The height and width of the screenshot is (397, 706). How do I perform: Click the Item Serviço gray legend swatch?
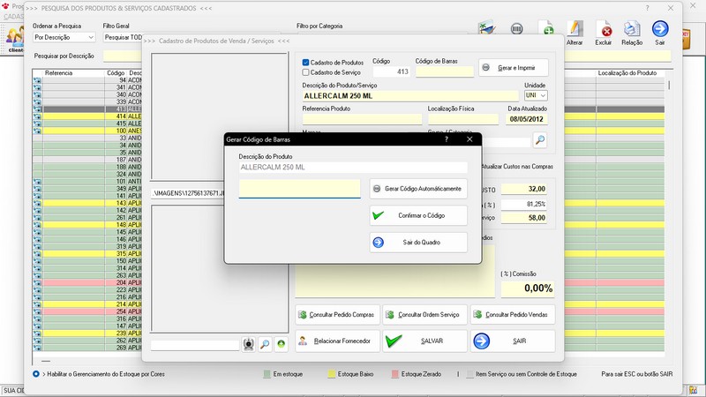click(x=470, y=374)
